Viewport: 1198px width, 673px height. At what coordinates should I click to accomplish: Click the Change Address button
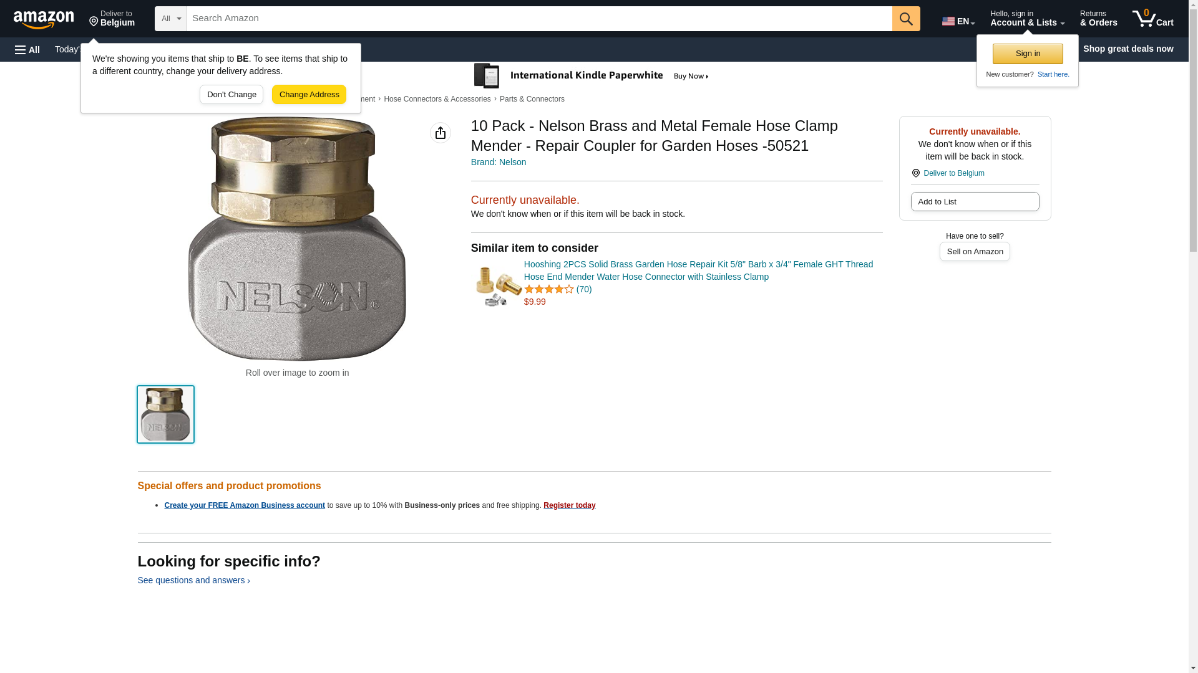[309, 95]
